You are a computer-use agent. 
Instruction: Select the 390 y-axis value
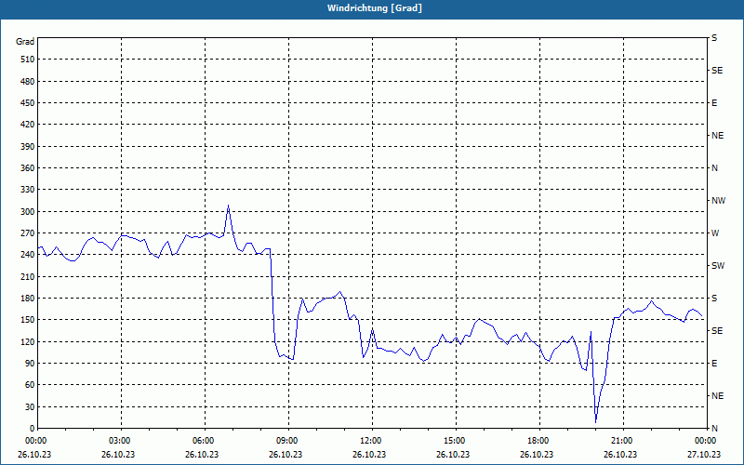pos(28,147)
